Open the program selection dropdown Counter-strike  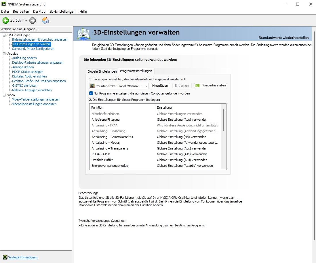[x=119, y=86]
